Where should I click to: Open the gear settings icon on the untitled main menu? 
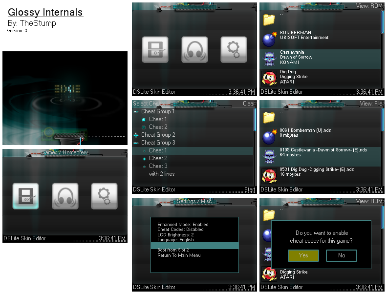pos(234,50)
